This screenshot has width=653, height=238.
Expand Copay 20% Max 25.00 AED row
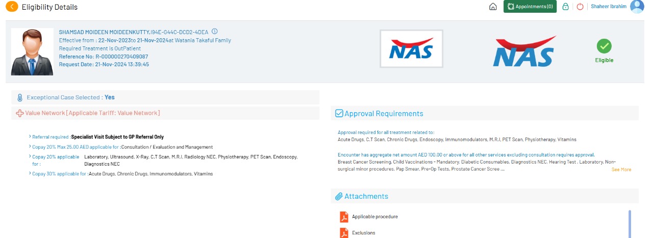pos(30,147)
